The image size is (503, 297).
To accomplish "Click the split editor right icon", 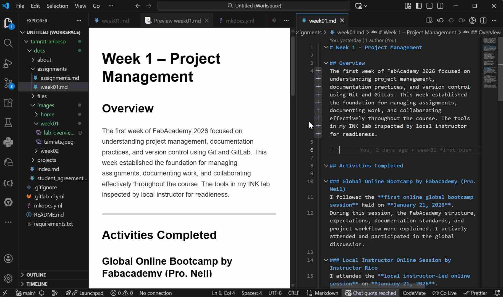I will (483, 20).
